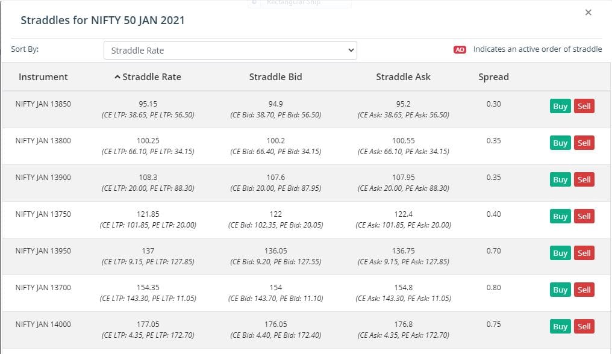Sort by Straddle Rate column header
Image resolution: width=612 pixels, height=354 pixels.
[x=148, y=77]
